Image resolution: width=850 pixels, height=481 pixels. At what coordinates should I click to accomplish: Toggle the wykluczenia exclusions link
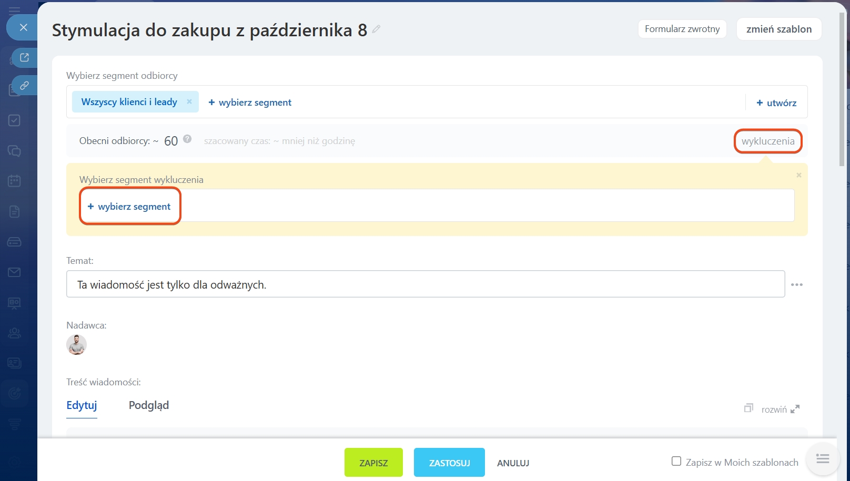768,141
